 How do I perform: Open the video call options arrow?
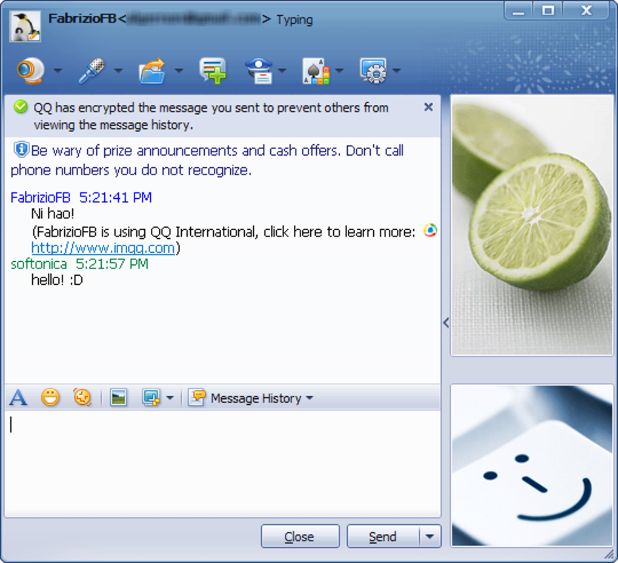(x=58, y=71)
